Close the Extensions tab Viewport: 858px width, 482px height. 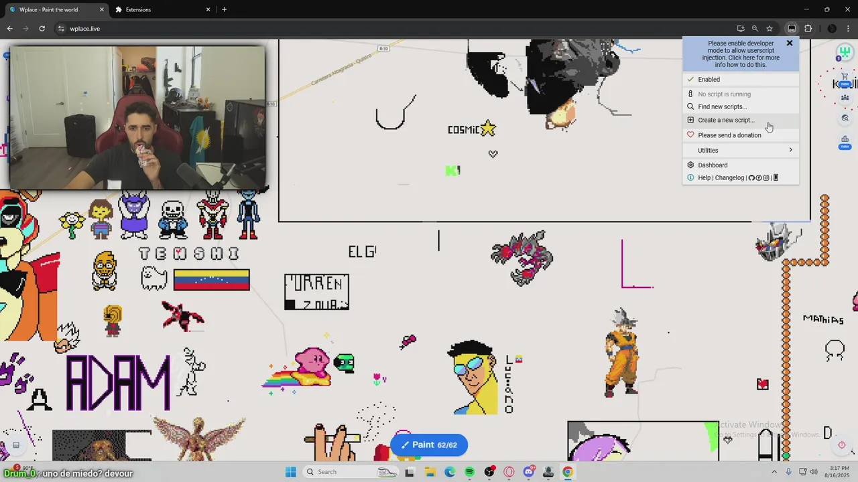pos(208,9)
